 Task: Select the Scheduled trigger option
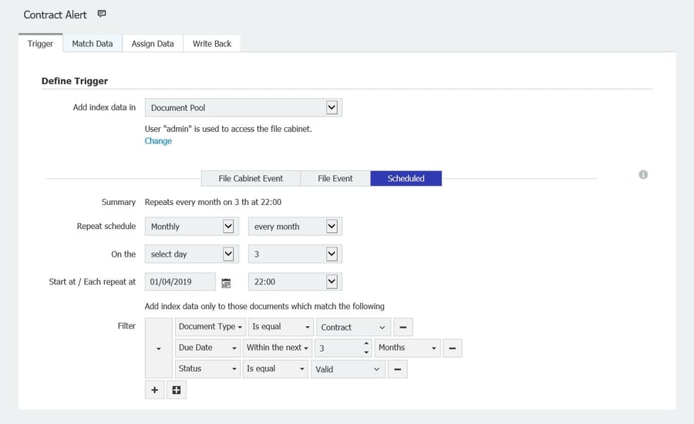(406, 178)
